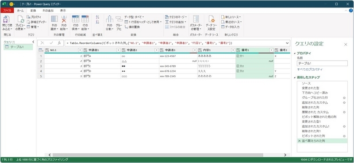
Task: Open settings gear for 追加されたカスタム1 step
Action: coord(344,126)
